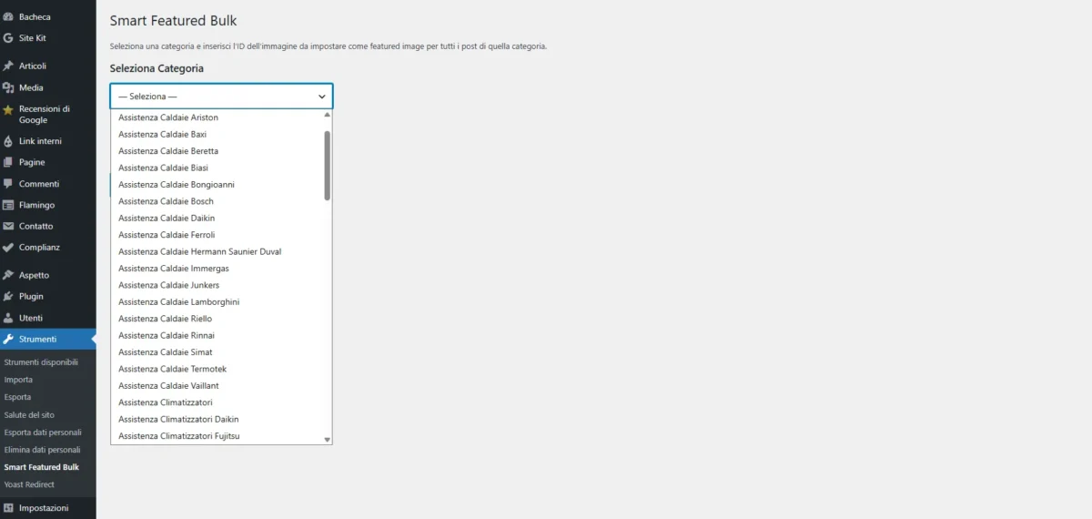
Task: Click the Aspetto brush icon
Action: point(8,275)
